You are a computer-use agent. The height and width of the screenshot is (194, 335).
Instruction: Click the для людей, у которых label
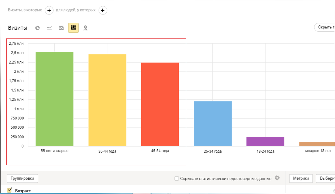(x=76, y=10)
